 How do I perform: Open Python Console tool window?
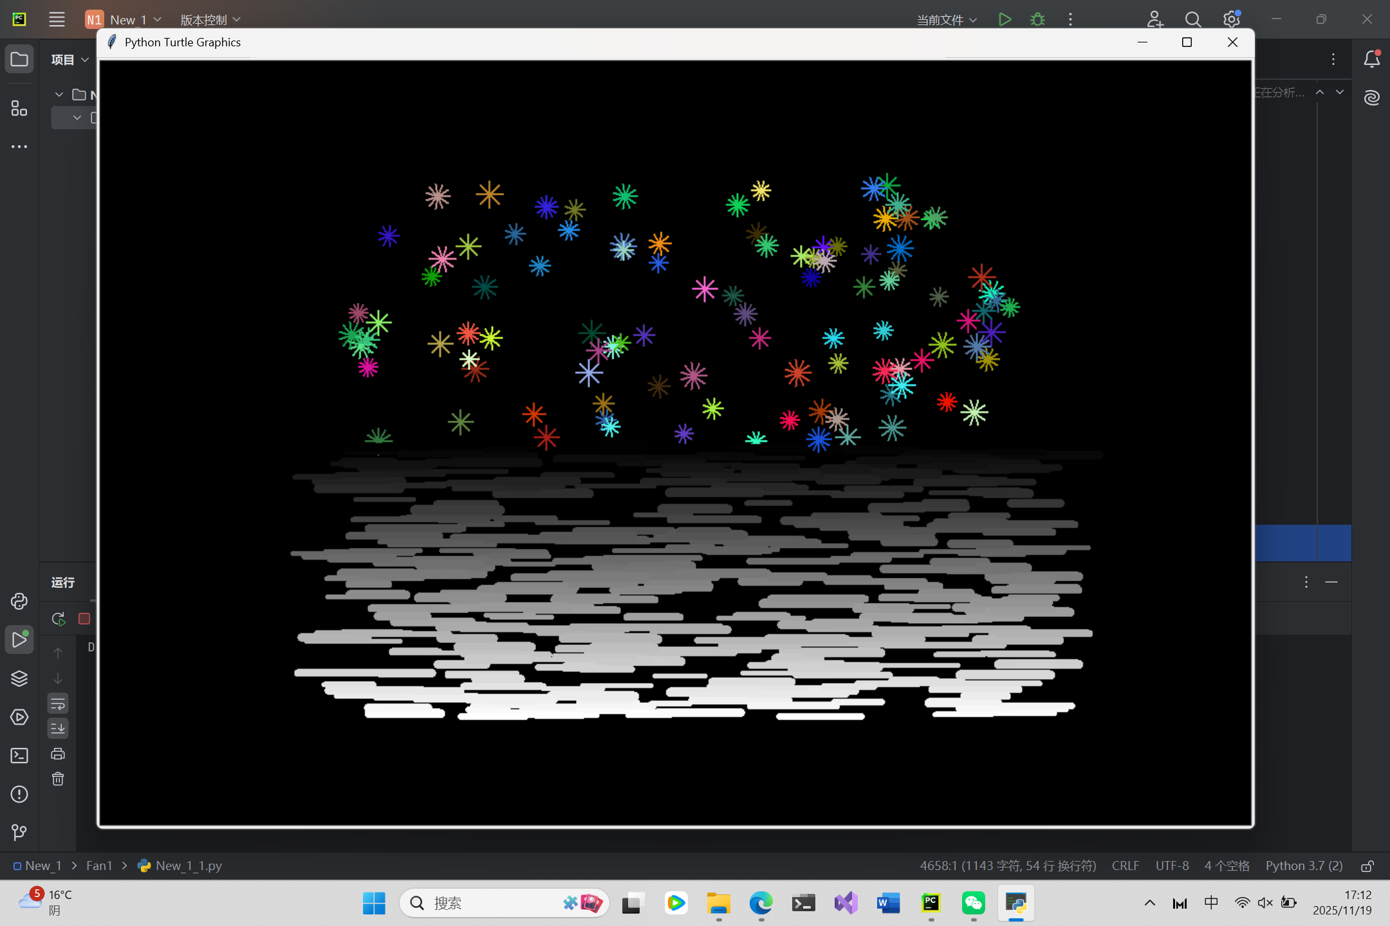click(19, 601)
